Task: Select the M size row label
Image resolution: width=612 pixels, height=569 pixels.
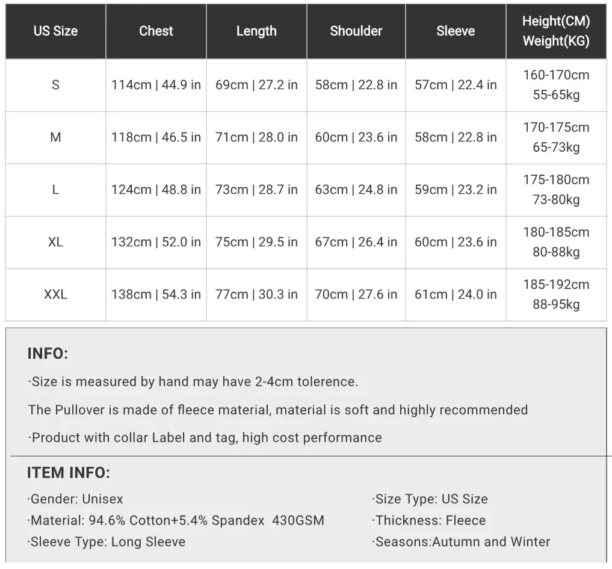Action: (x=55, y=137)
